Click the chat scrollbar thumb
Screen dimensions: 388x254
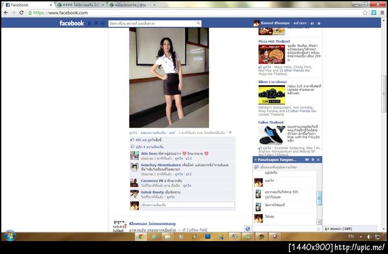point(319,198)
